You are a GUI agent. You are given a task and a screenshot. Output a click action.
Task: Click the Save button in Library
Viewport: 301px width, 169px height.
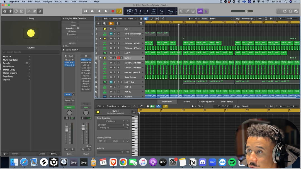(54, 154)
